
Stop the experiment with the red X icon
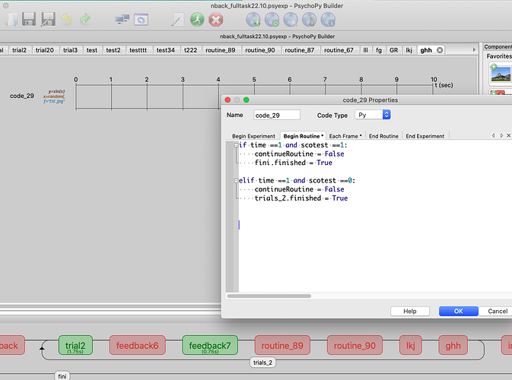tap(216, 20)
